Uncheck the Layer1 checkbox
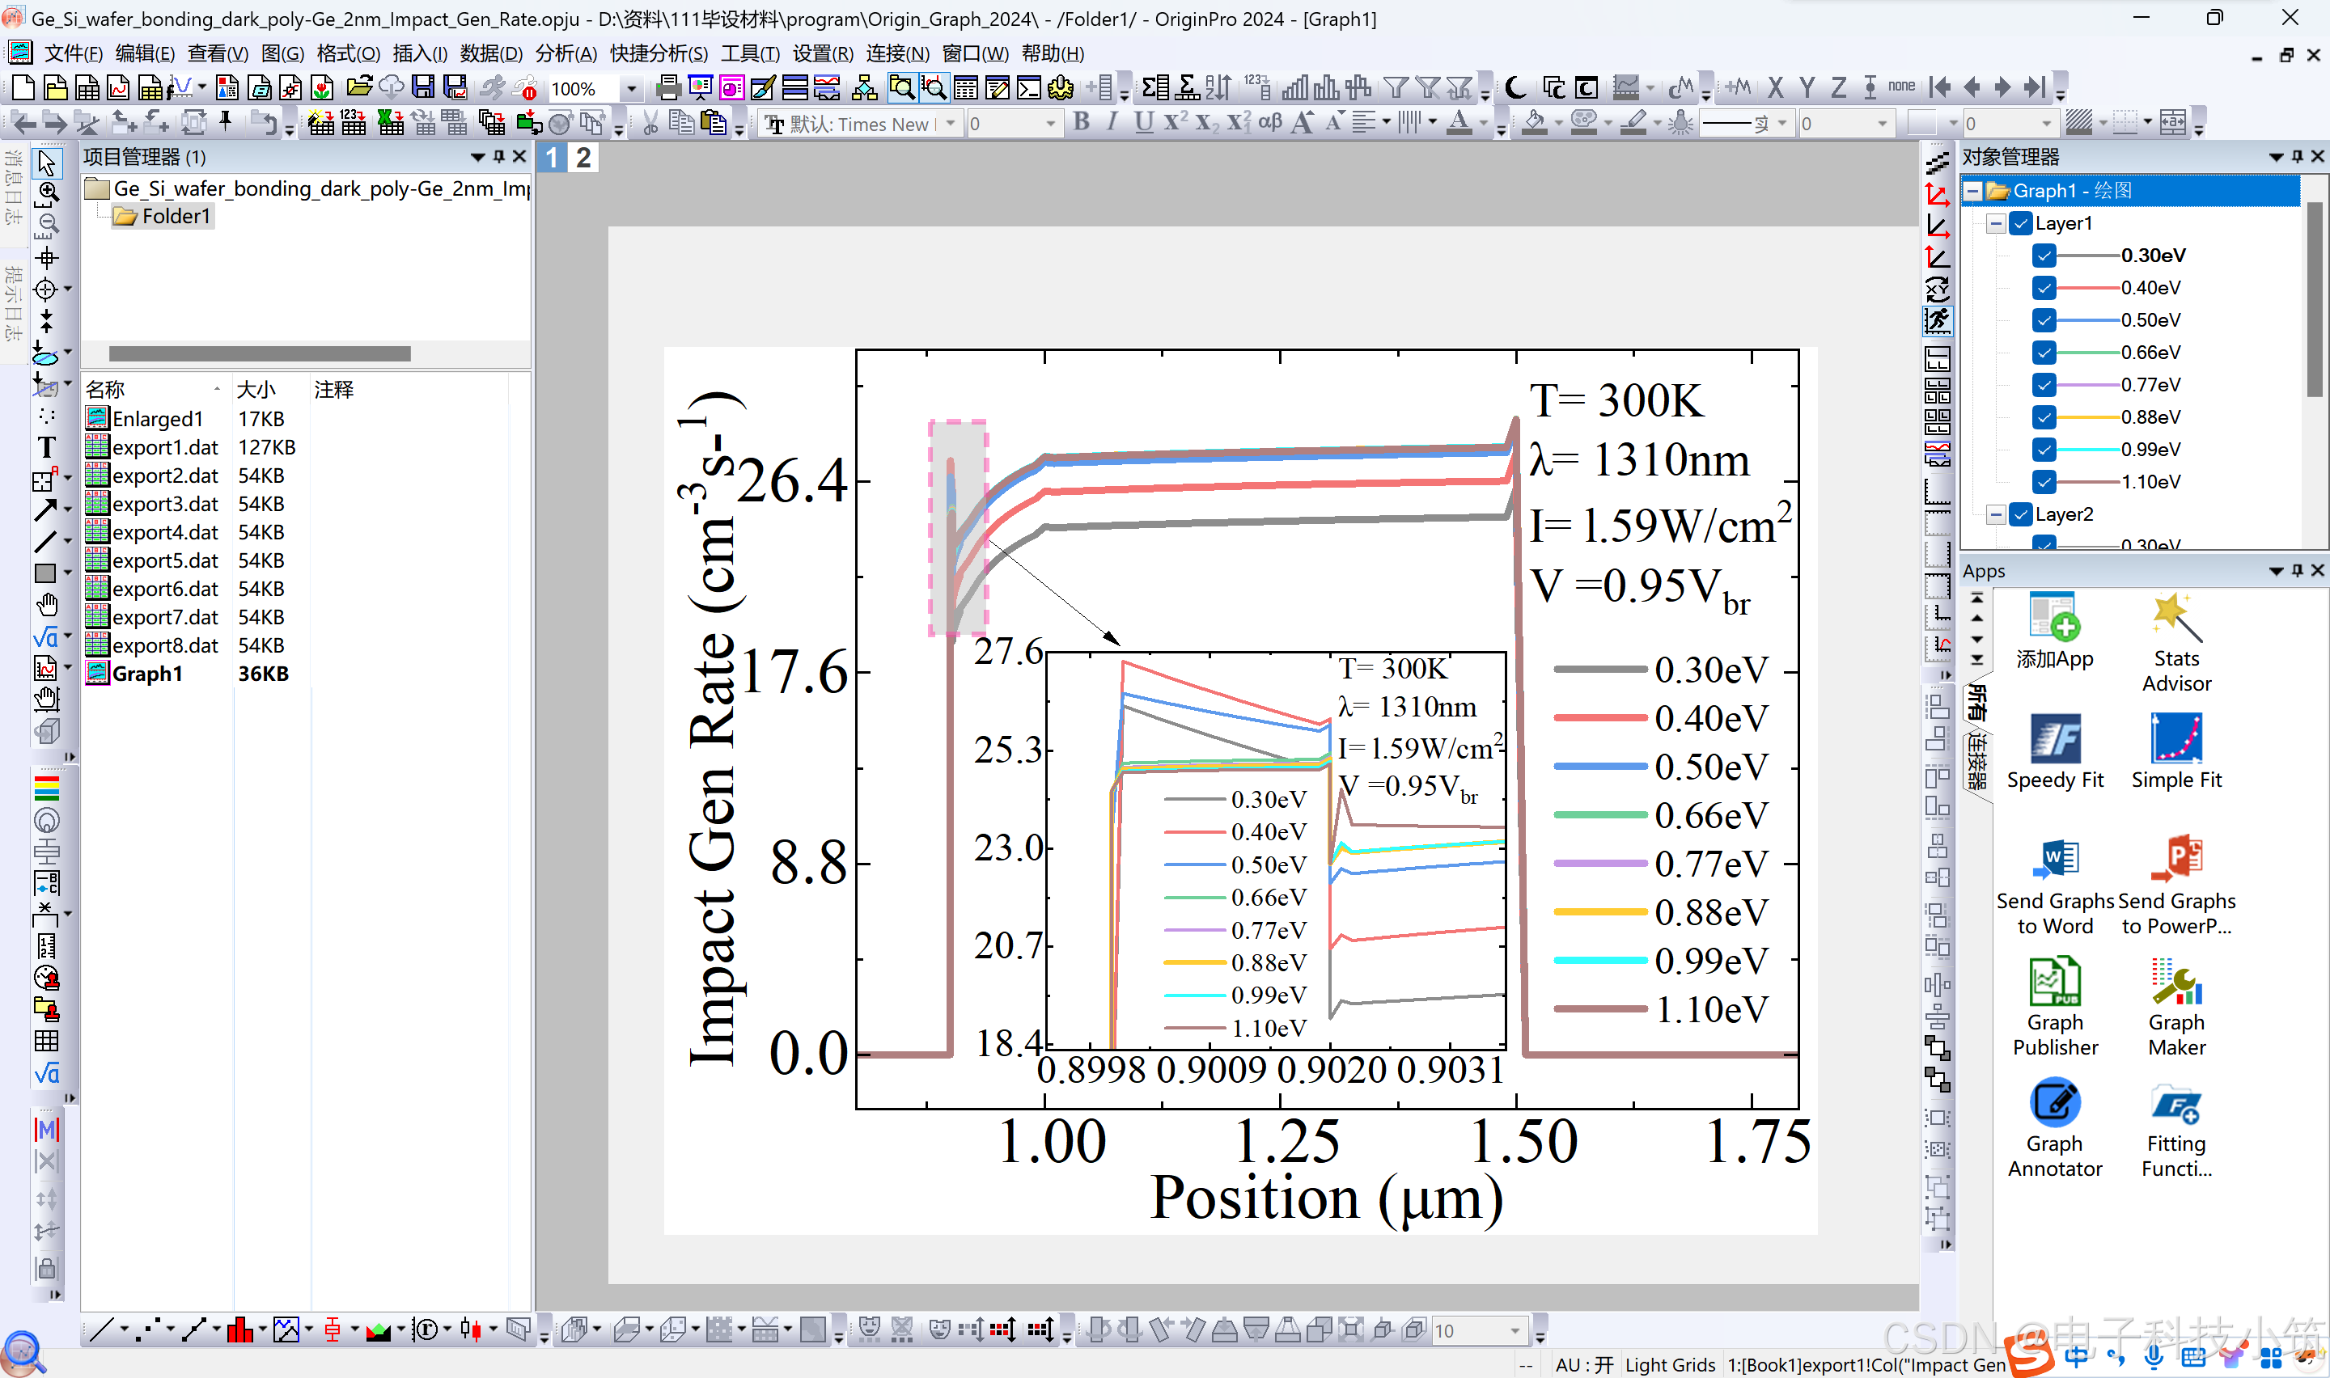This screenshot has height=1378, width=2330. pos(2020,224)
